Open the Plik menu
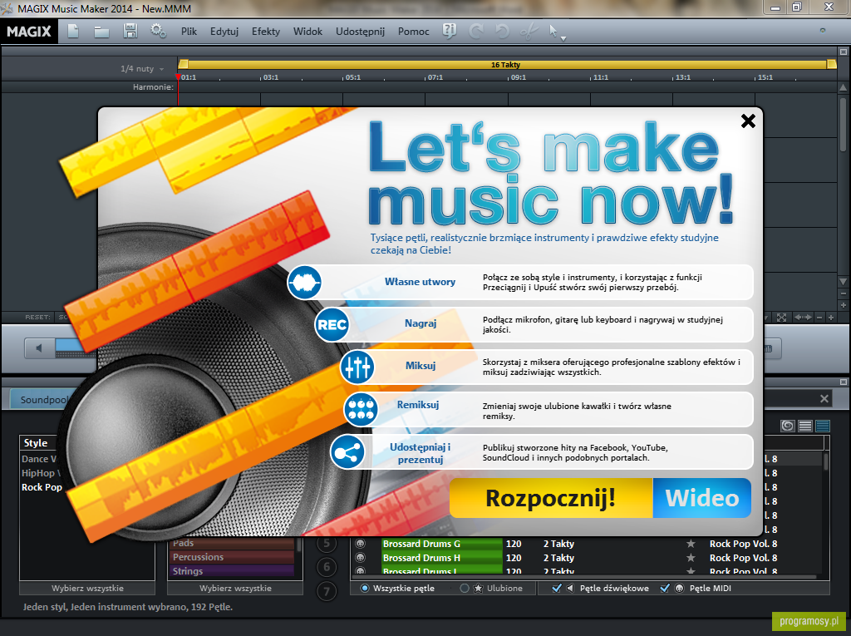Image resolution: width=851 pixels, height=636 pixels. (189, 32)
